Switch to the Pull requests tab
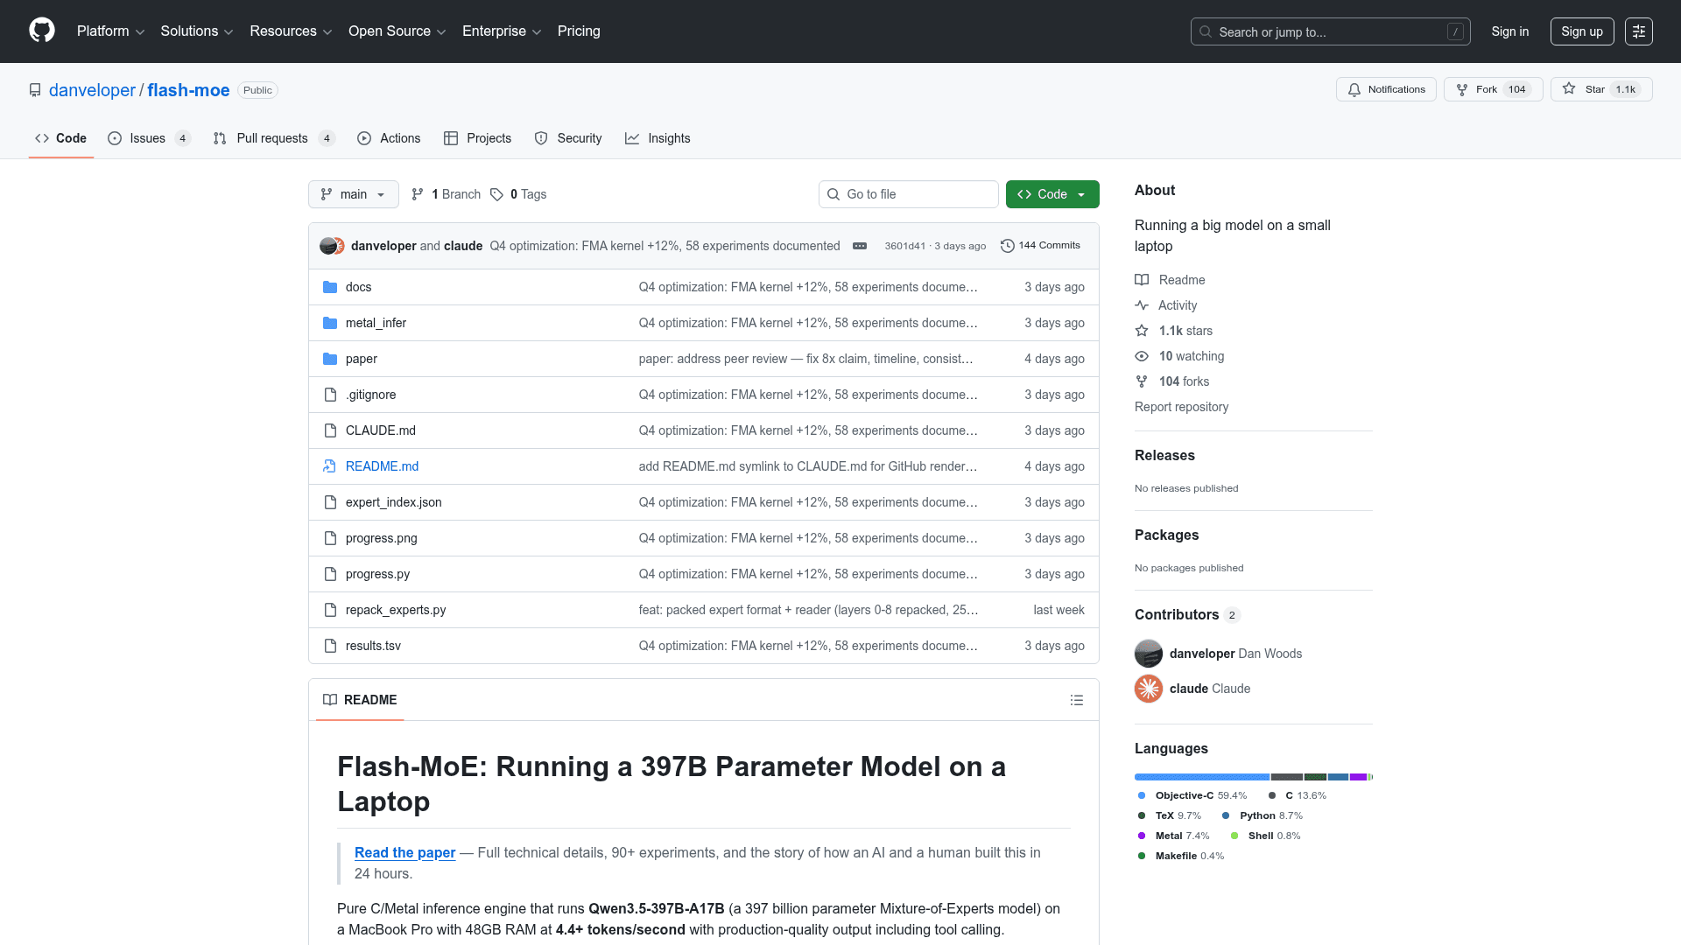The image size is (1681, 945). 272,138
